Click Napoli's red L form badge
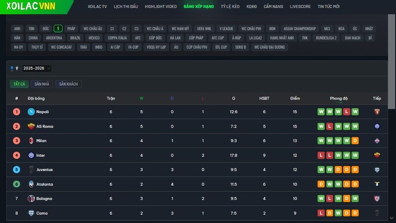 pyautogui.click(x=346, y=112)
